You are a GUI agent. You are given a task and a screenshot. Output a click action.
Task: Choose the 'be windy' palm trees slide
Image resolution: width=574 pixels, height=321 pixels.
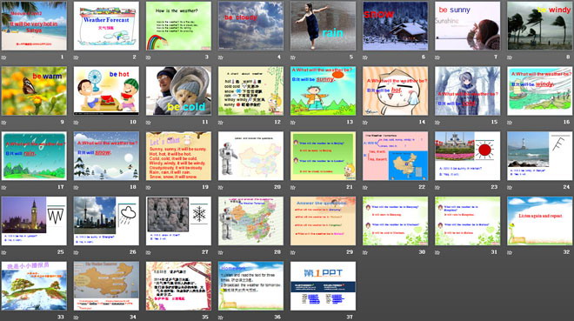(x=539, y=26)
